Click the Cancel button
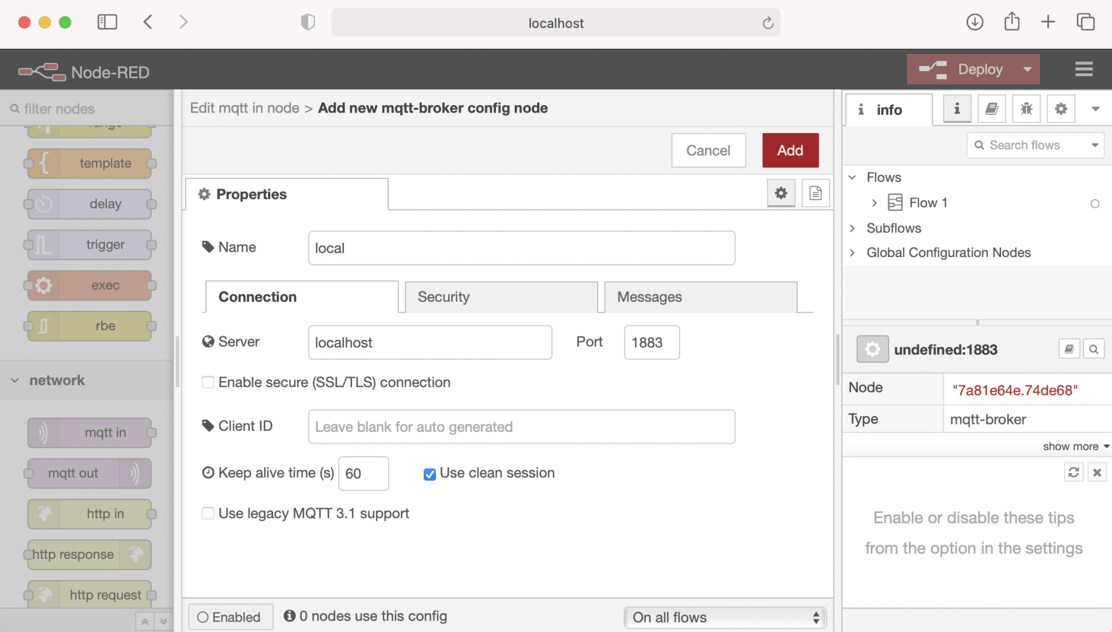1112x632 pixels. [708, 151]
